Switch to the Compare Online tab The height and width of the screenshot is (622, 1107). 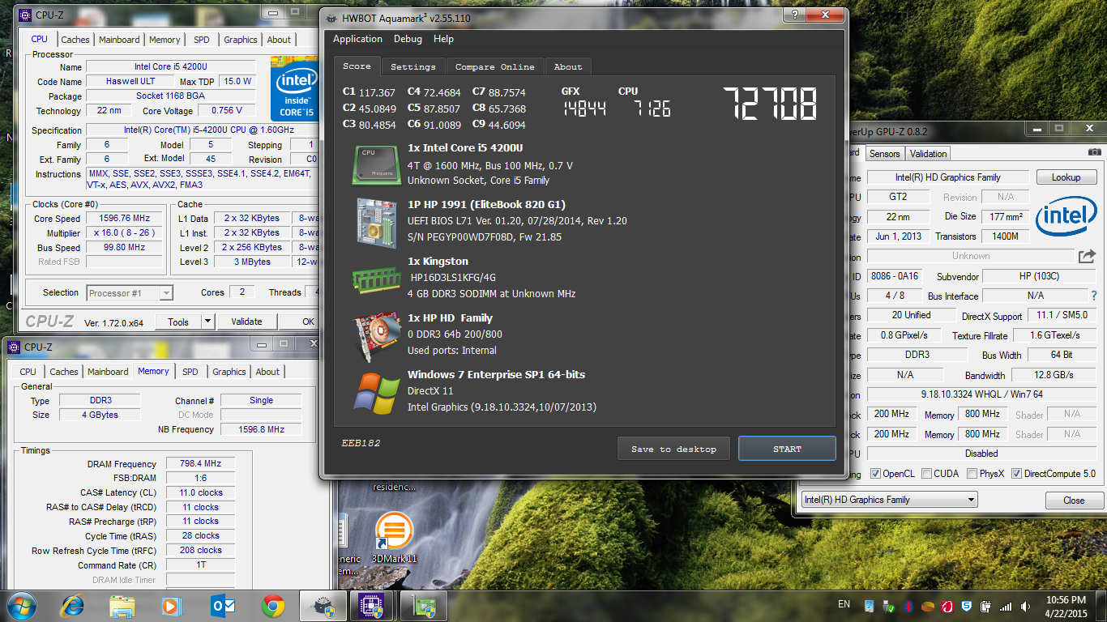click(x=494, y=66)
